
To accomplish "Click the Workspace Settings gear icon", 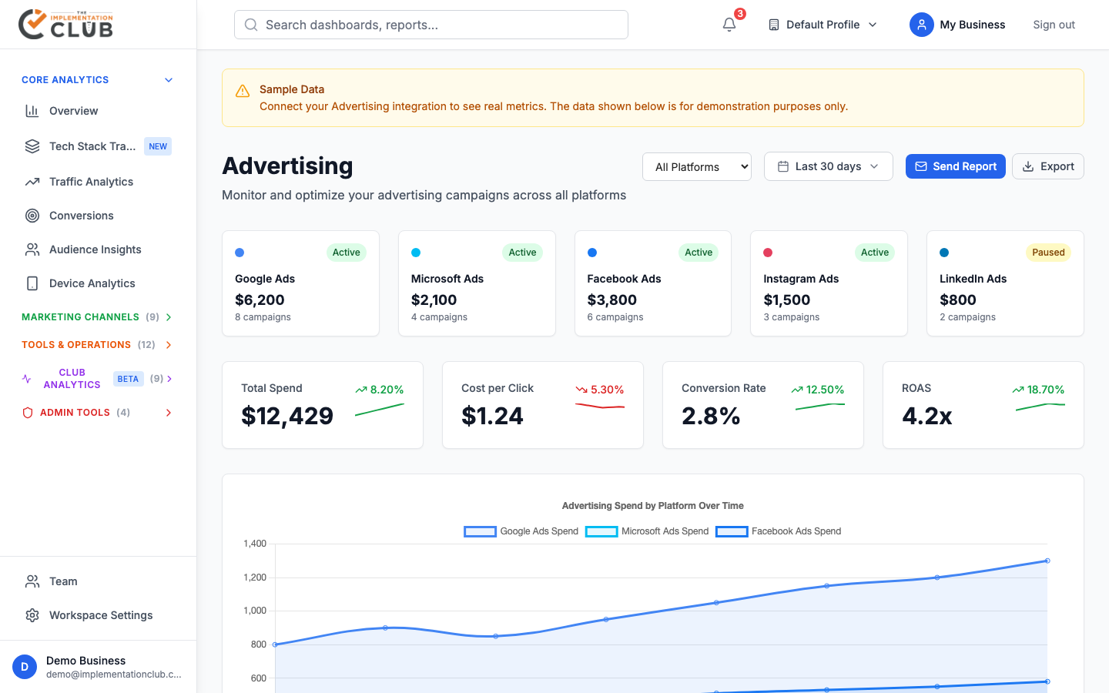I will point(32,615).
